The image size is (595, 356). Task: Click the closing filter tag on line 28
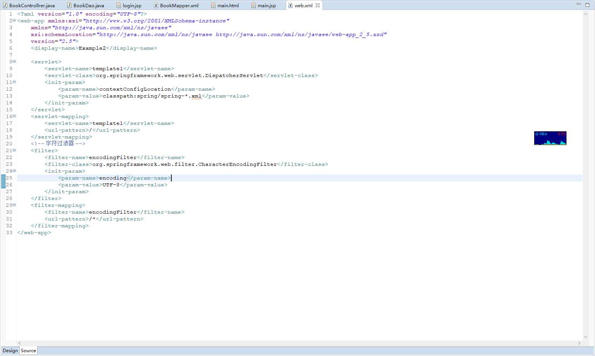click(x=46, y=198)
